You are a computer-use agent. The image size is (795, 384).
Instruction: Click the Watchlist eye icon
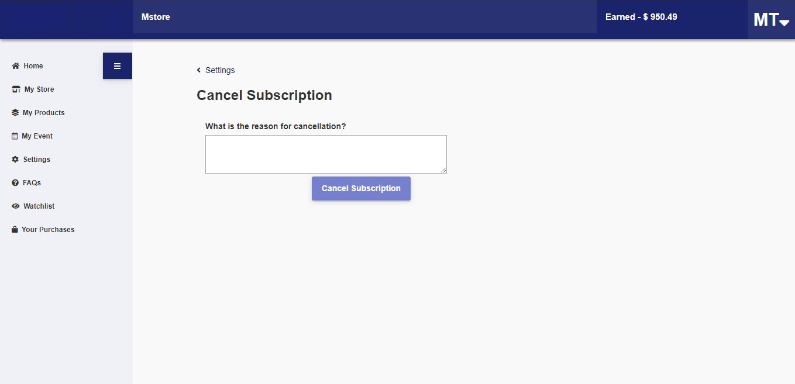pos(16,206)
